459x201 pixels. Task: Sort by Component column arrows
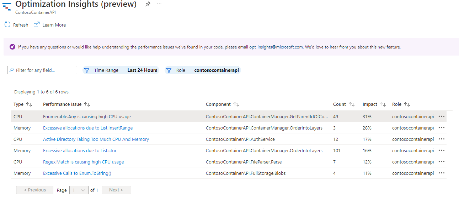(x=236, y=104)
